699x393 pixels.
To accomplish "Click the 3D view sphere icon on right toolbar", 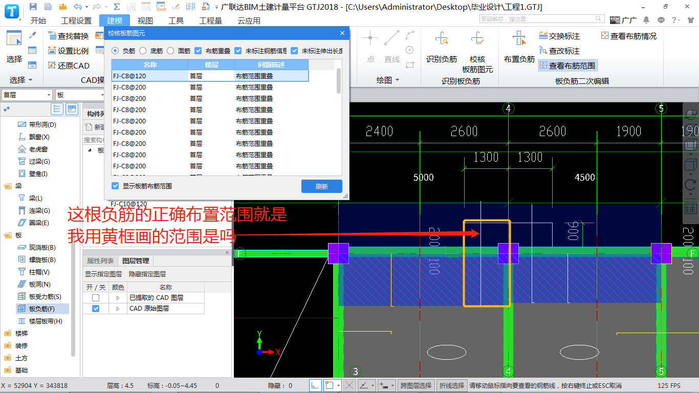I will click(x=691, y=114).
